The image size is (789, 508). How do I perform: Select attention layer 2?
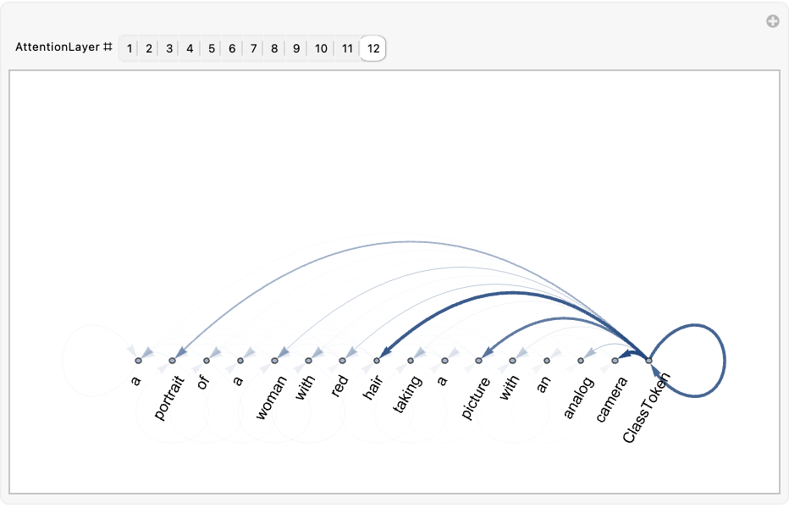point(149,48)
